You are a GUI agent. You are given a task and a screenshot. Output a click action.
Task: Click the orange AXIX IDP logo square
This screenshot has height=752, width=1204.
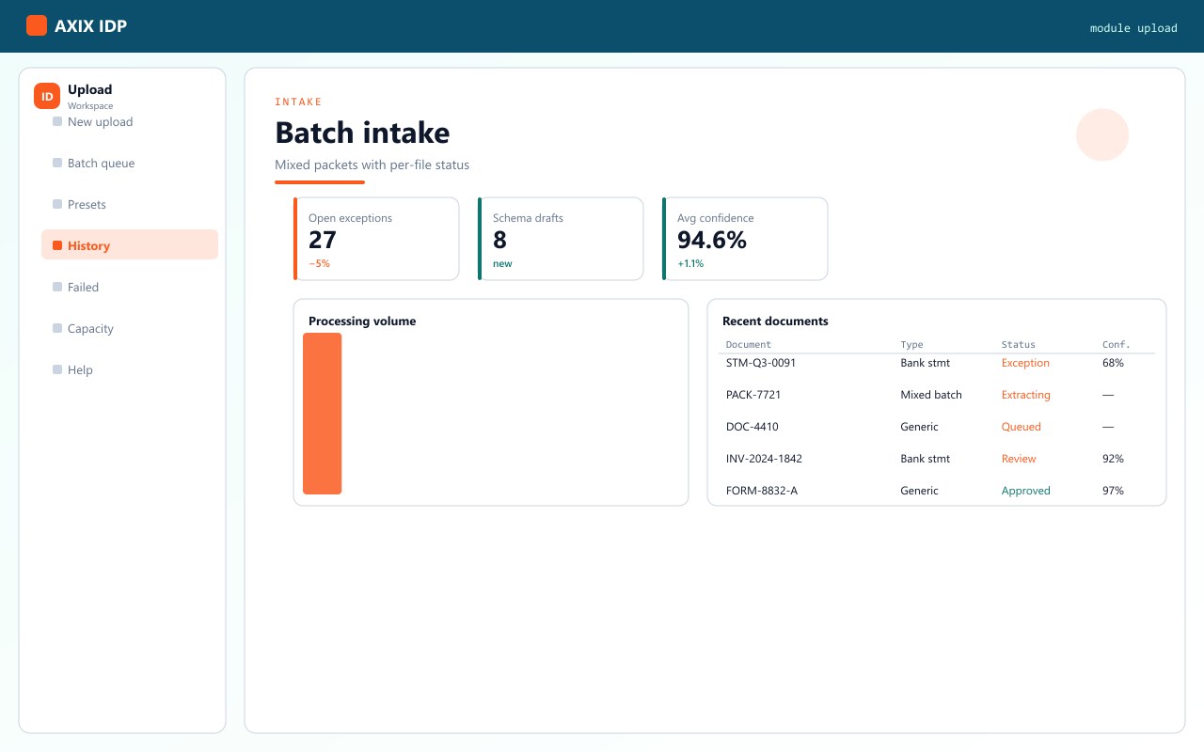(37, 25)
